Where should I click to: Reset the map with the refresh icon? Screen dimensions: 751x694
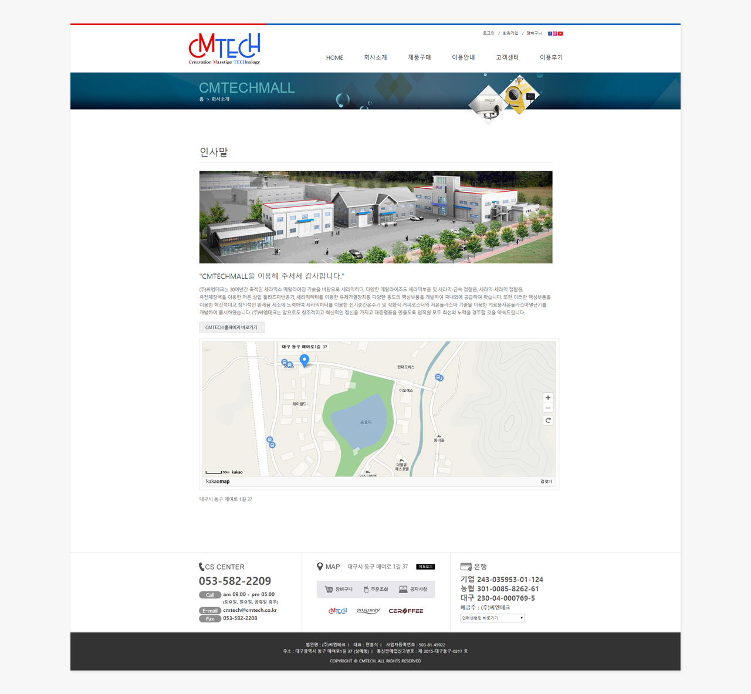point(548,420)
